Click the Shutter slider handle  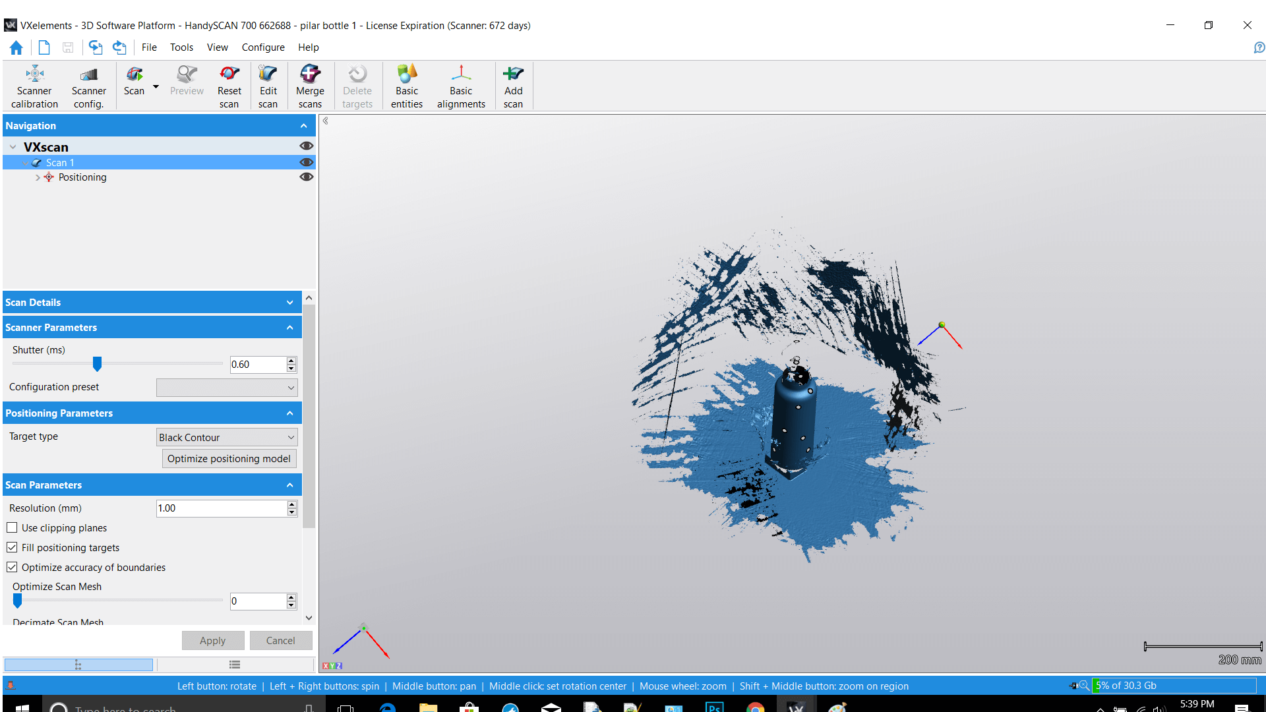click(97, 364)
